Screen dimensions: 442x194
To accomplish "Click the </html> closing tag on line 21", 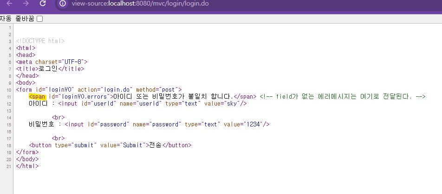I will tap(27, 166).
